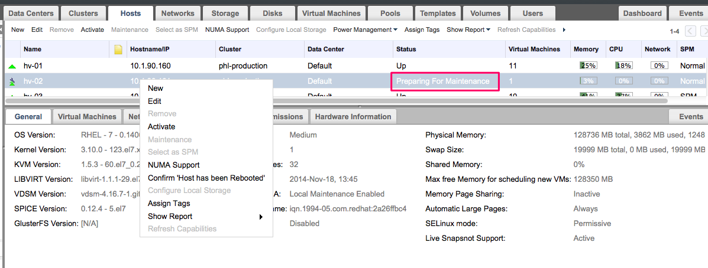Pick NUMA Support in the context menu
This screenshot has width=708, height=268.
173,165
